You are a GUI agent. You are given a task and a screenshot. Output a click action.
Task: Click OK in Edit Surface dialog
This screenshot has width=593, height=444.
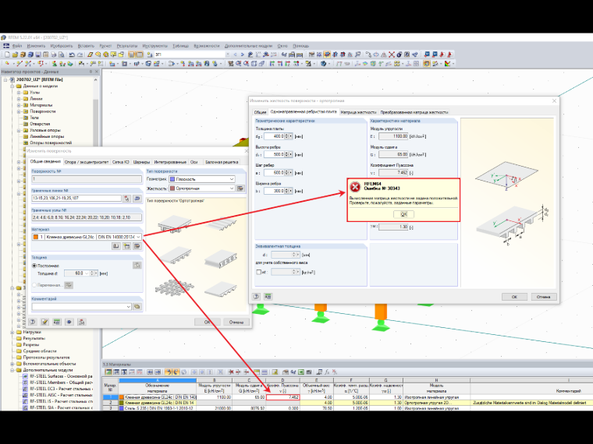pos(208,322)
